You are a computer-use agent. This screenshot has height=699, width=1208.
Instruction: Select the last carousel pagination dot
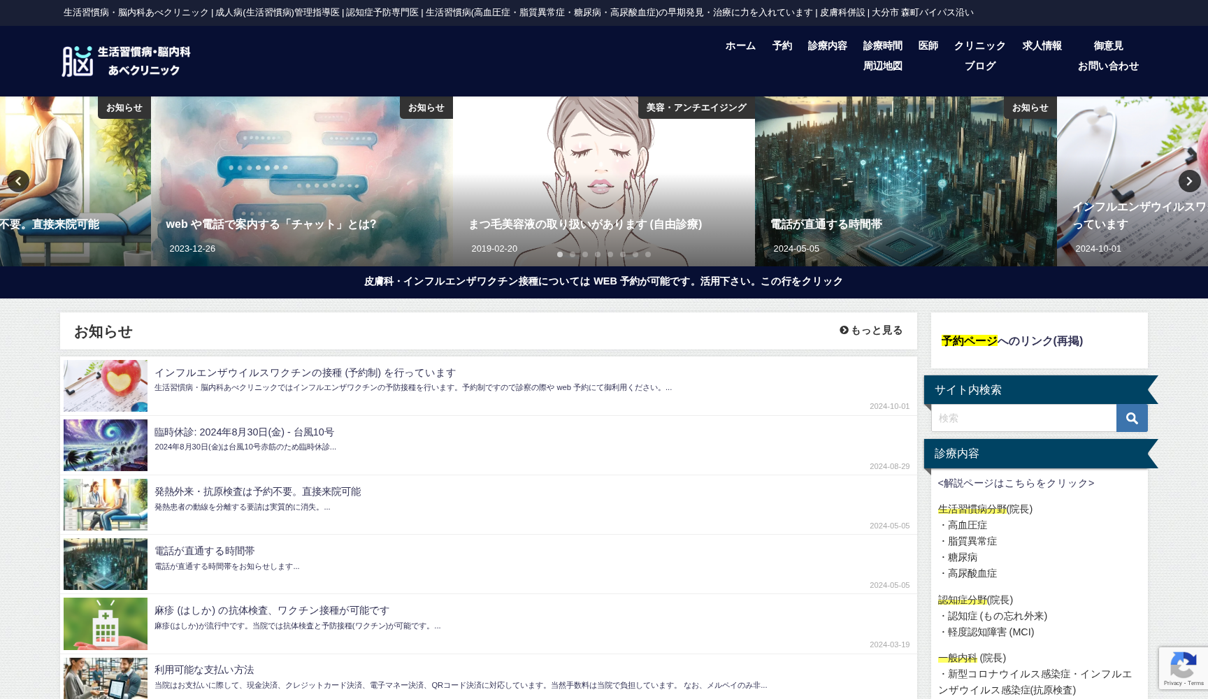click(648, 254)
